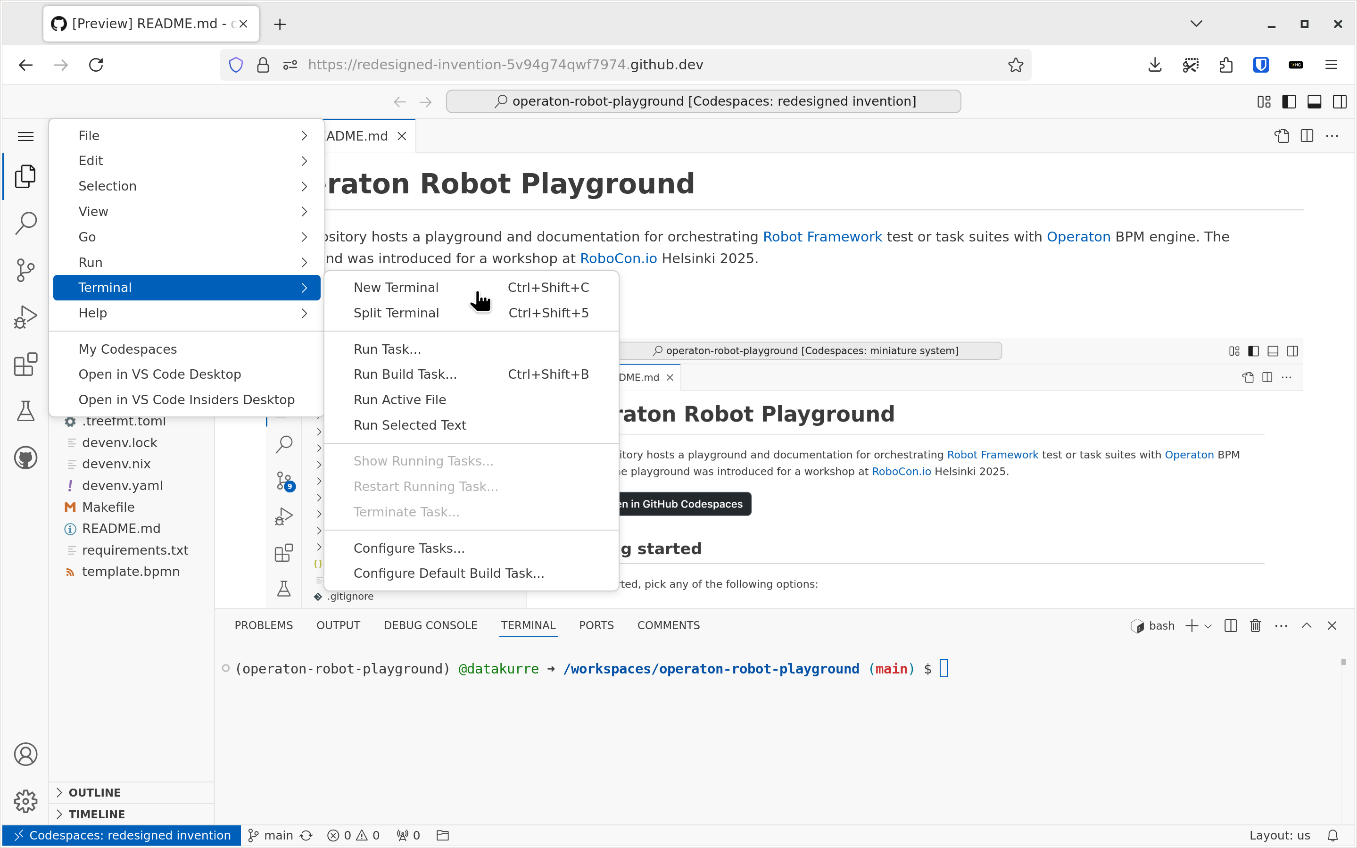
Task: Click the forwarded ports indicator in status bar
Action: tap(409, 836)
